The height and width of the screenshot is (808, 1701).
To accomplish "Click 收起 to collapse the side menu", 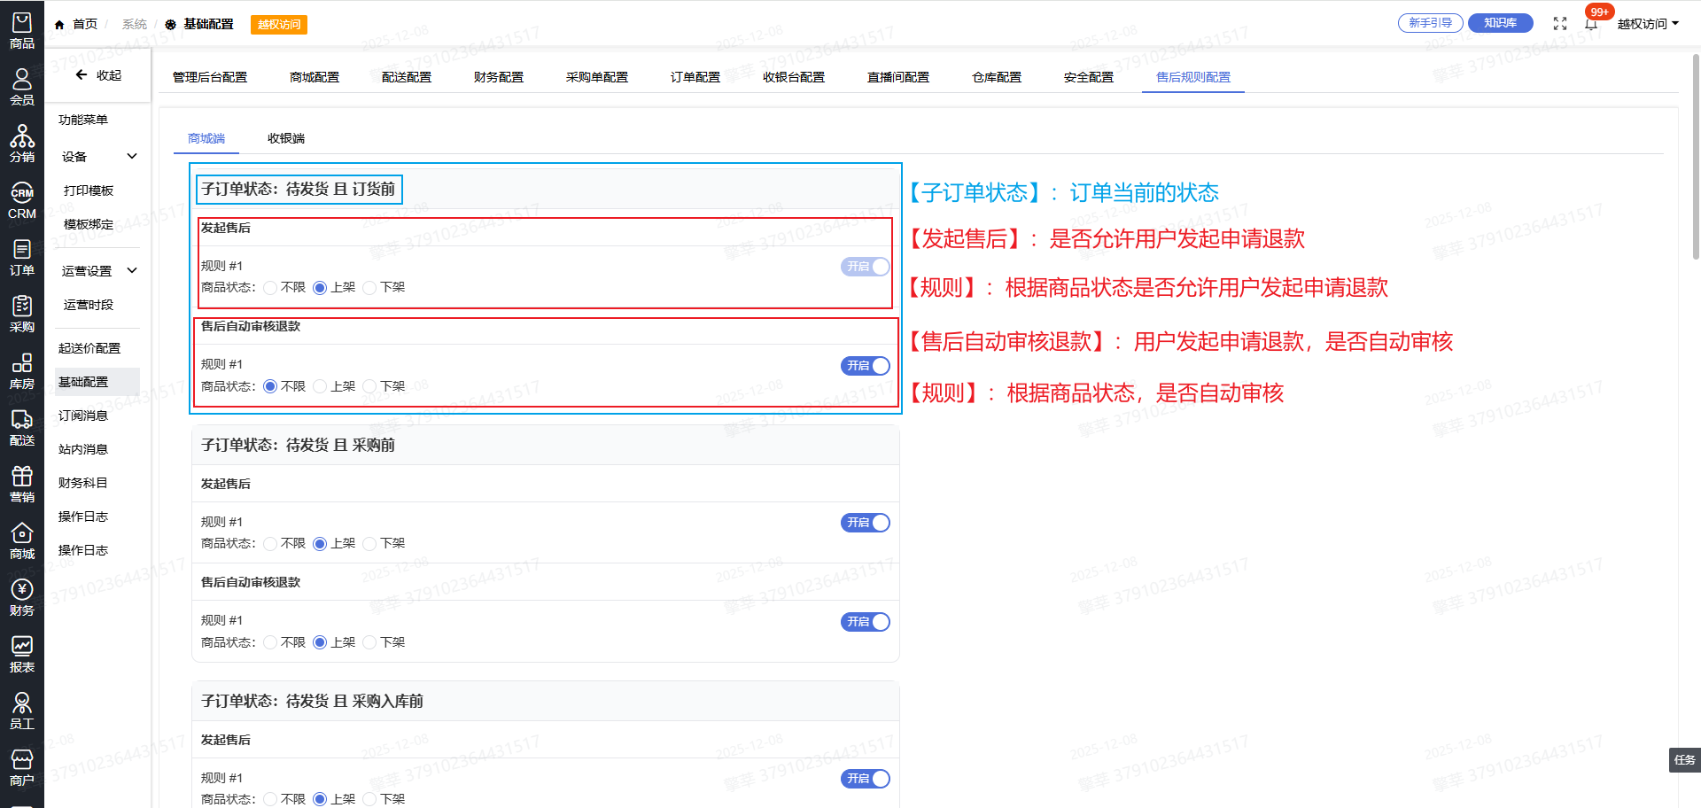I will pos(98,75).
